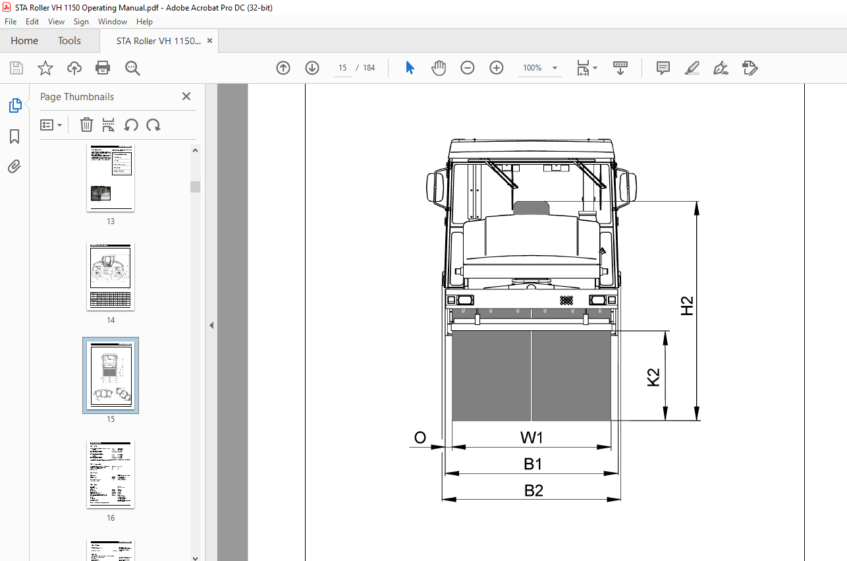Screen dimensions: 847x561
Task: Open the fit page options tool
Action: (x=586, y=68)
